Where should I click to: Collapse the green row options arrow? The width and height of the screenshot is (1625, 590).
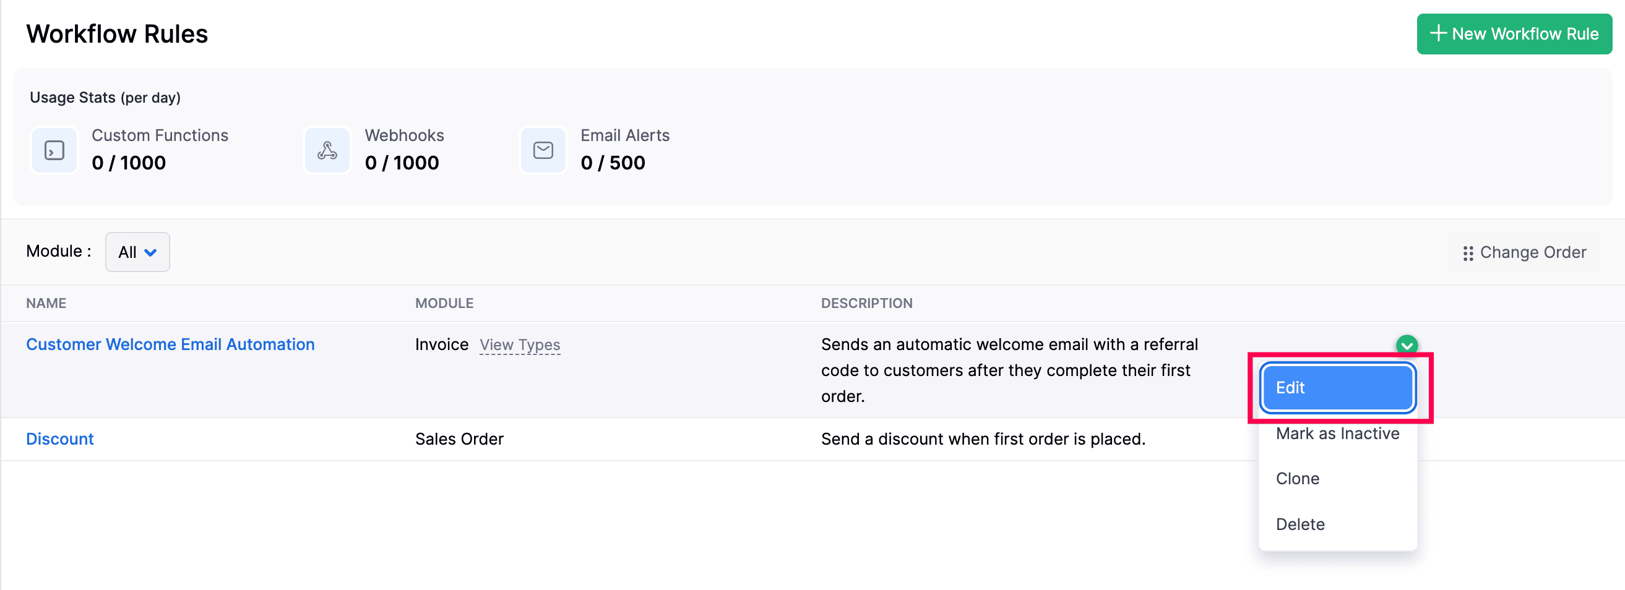click(1407, 346)
